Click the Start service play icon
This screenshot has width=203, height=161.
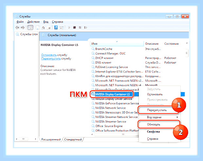(x=69, y=27)
